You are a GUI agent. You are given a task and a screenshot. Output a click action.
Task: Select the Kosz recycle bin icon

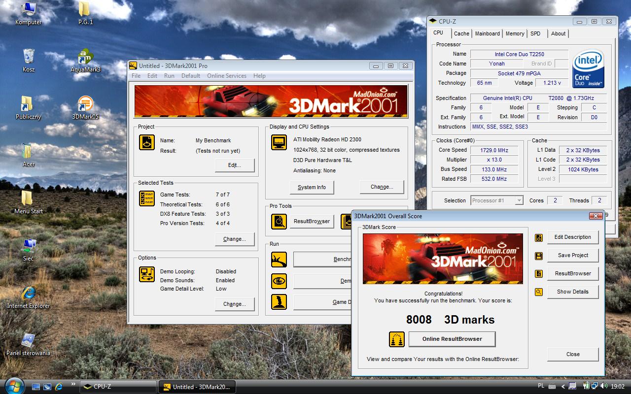29,61
